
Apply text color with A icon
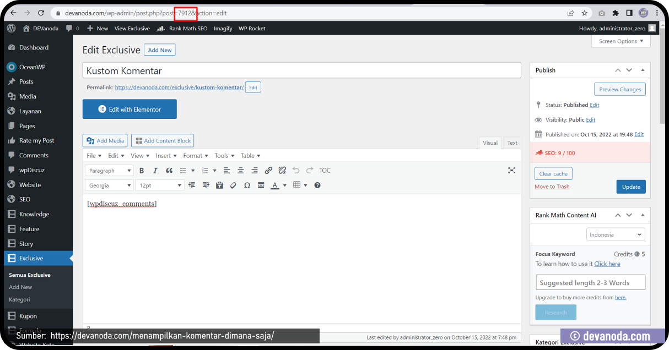pos(275,185)
